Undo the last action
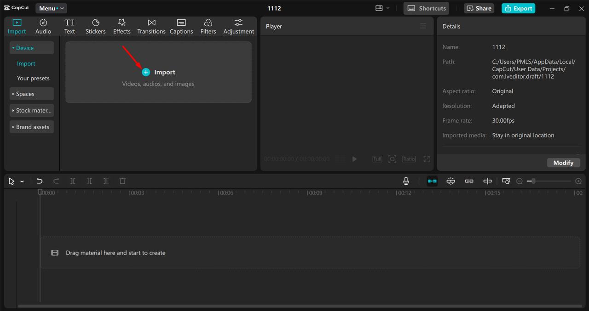Image resolution: width=589 pixels, height=311 pixels. [40, 181]
